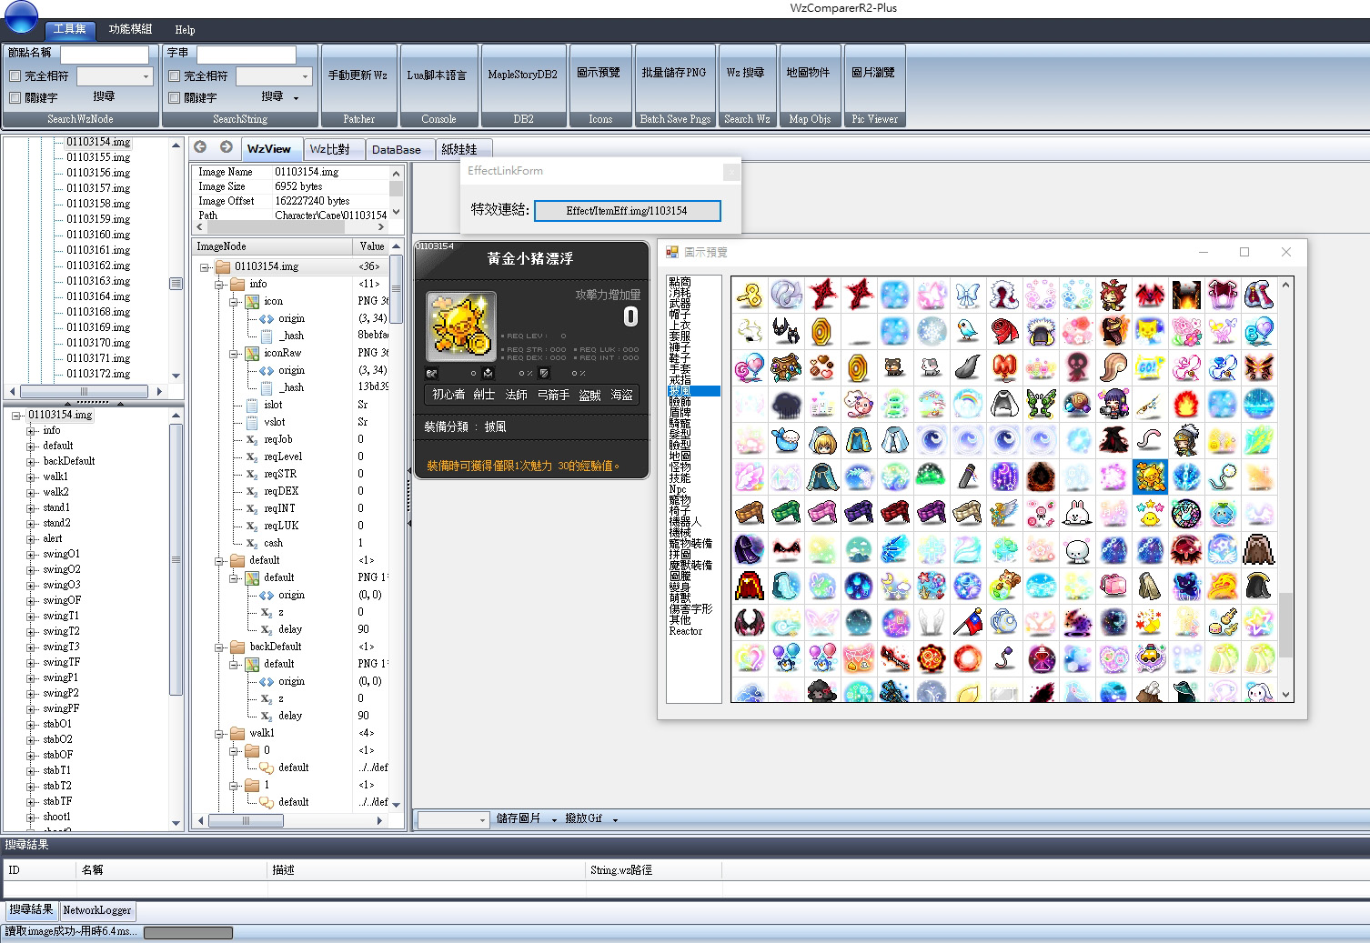Pick the GO! sign cape icon
Image resolution: width=1370 pixels, height=943 pixels.
pyautogui.click(x=1150, y=367)
